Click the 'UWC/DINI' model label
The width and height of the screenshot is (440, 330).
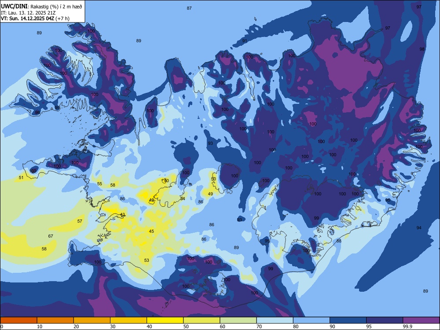[14, 7]
